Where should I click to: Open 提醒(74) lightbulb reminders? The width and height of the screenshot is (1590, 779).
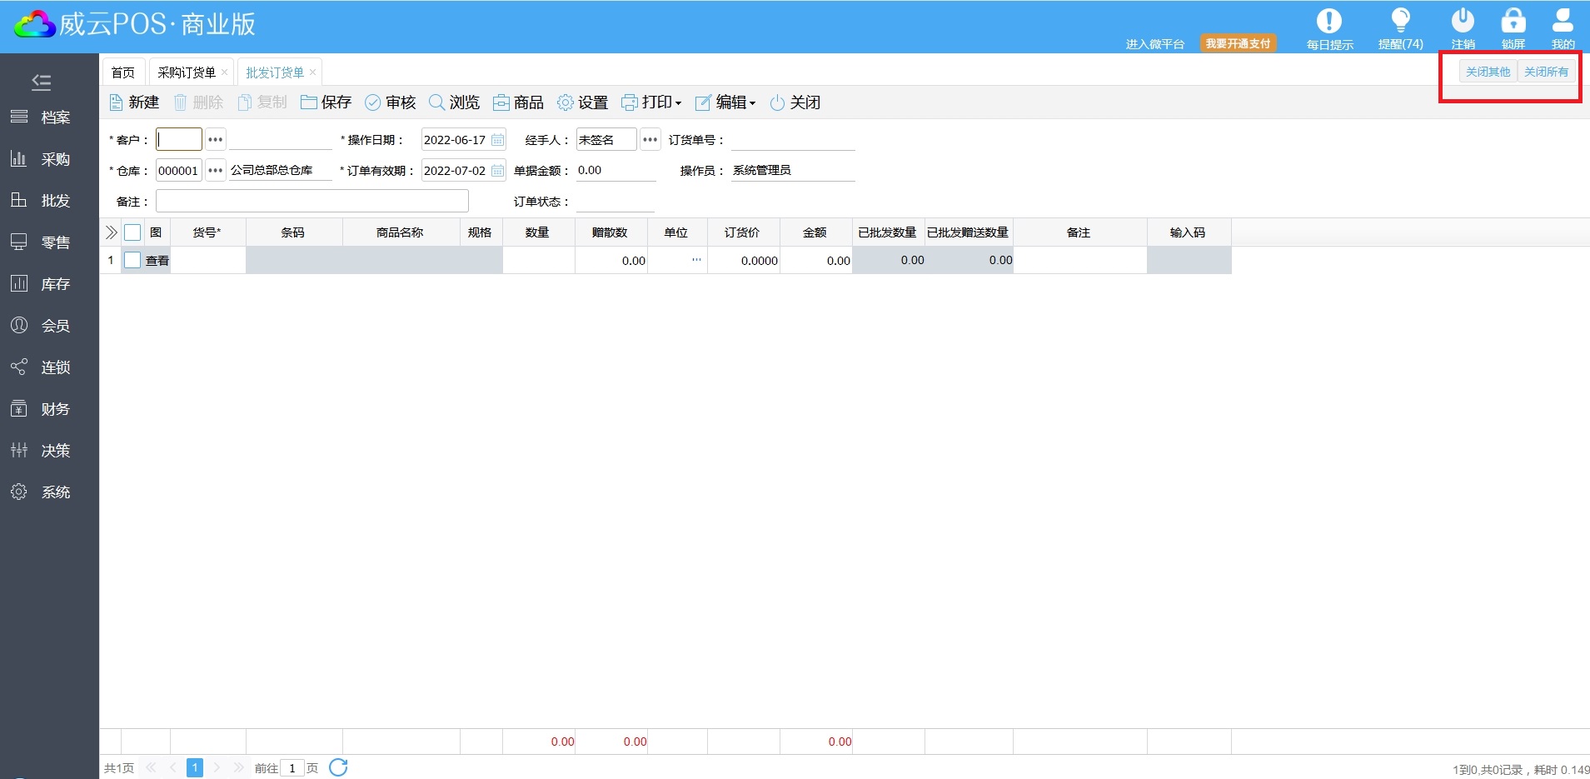[x=1400, y=22]
